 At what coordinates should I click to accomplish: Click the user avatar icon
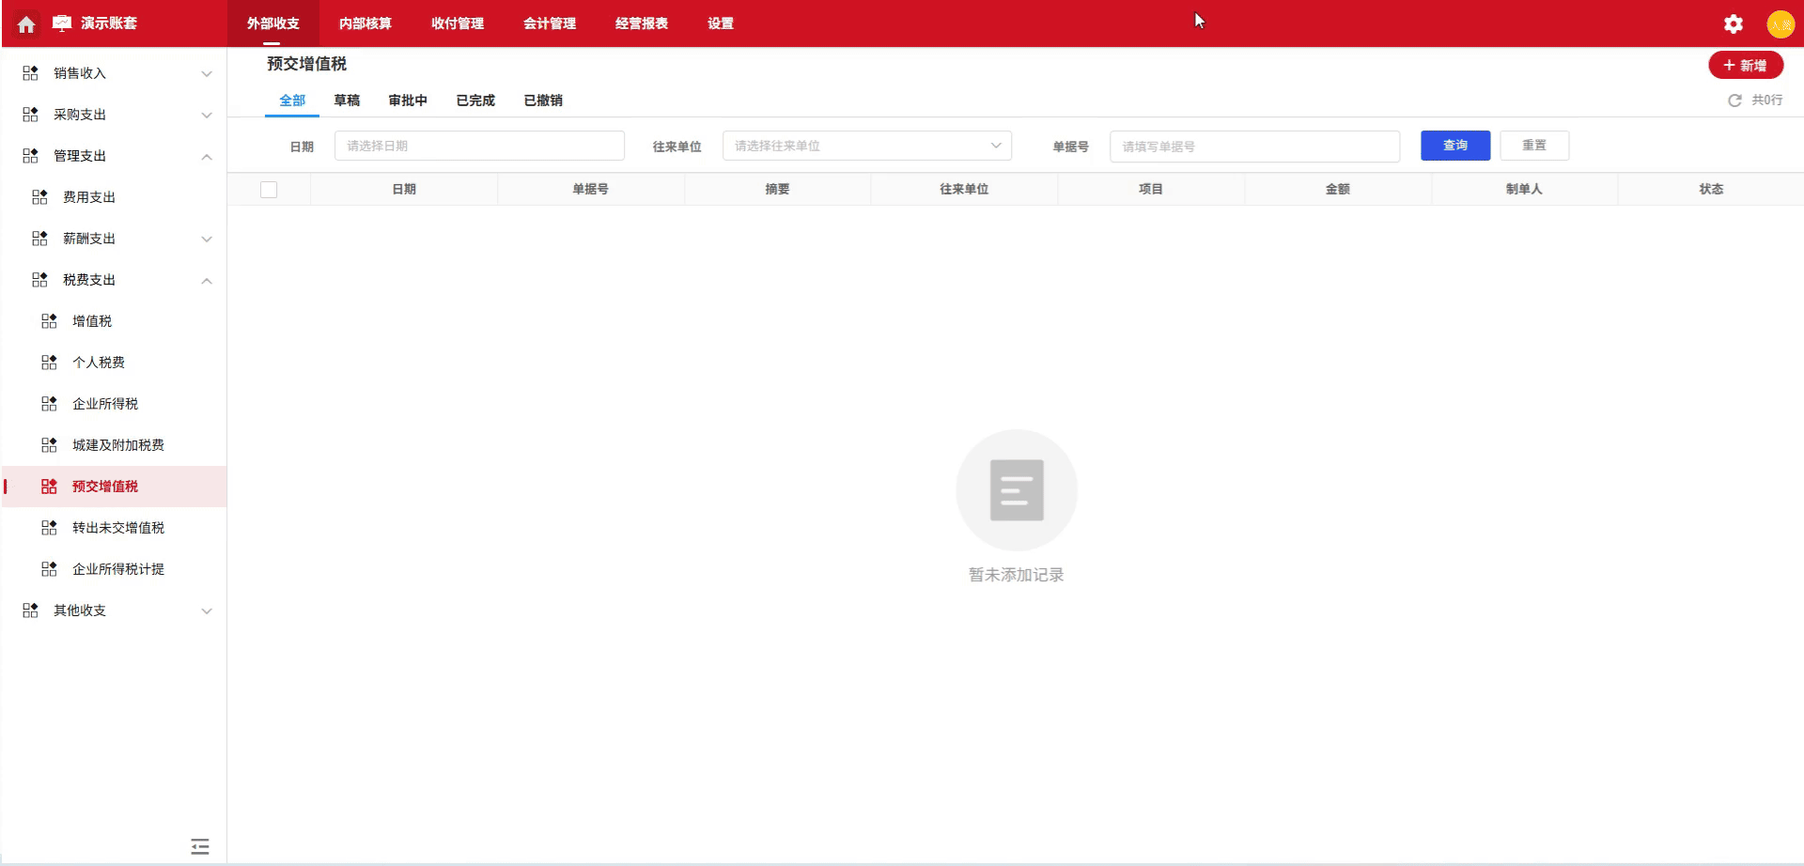click(1781, 23)
